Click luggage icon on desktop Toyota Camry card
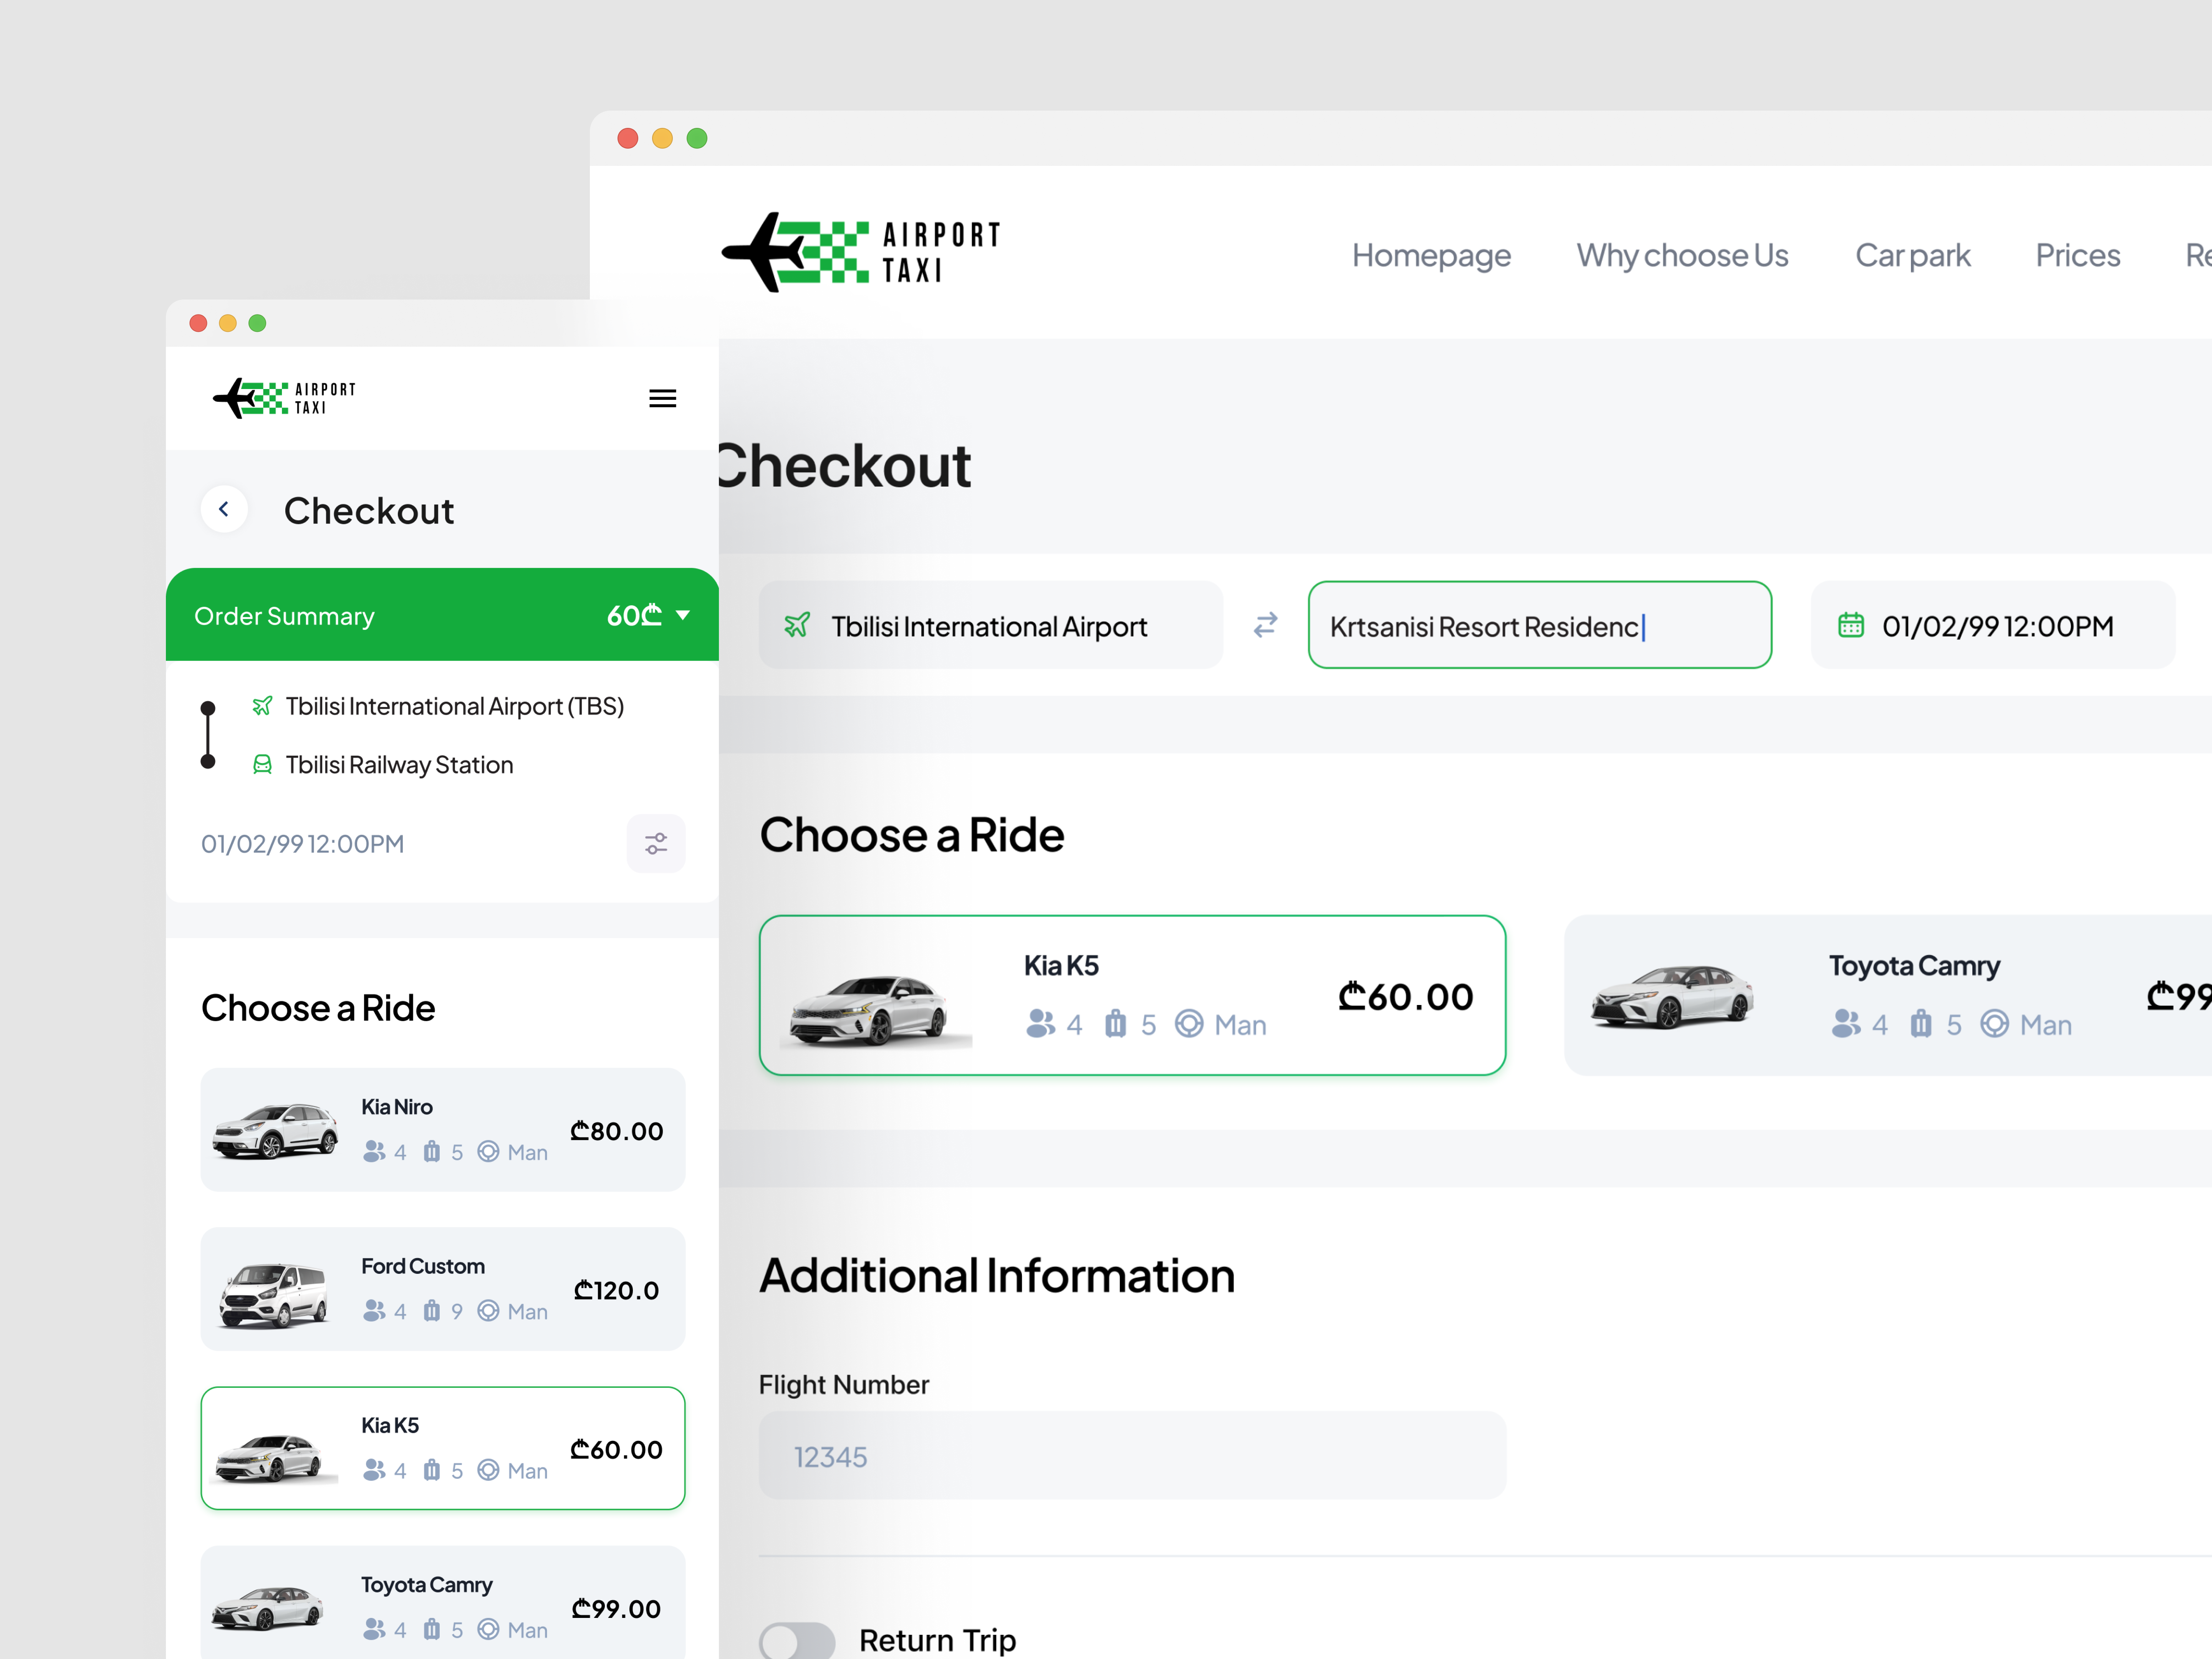 click(1920, 1023)
